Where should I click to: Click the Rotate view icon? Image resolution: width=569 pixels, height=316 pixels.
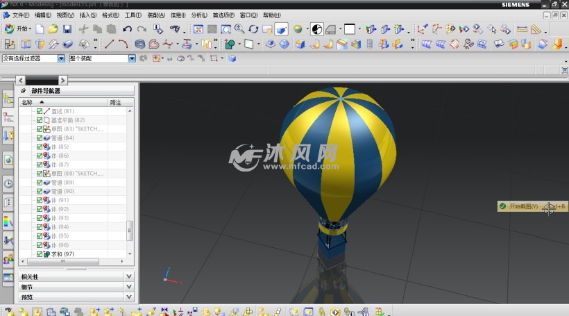253,29
